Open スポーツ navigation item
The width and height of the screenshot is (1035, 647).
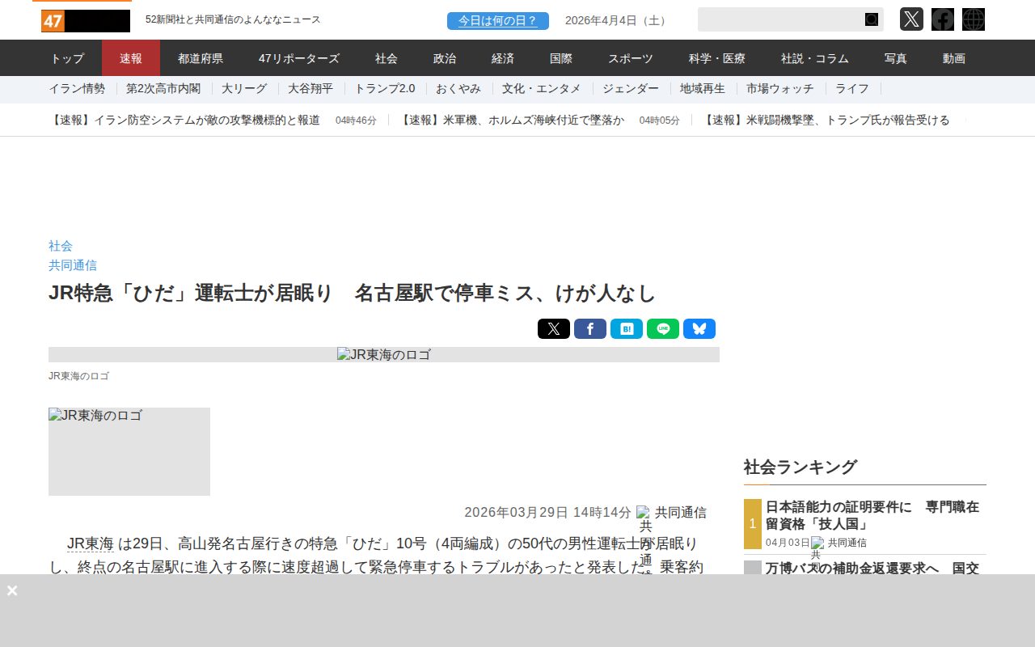tap(631, 58)
